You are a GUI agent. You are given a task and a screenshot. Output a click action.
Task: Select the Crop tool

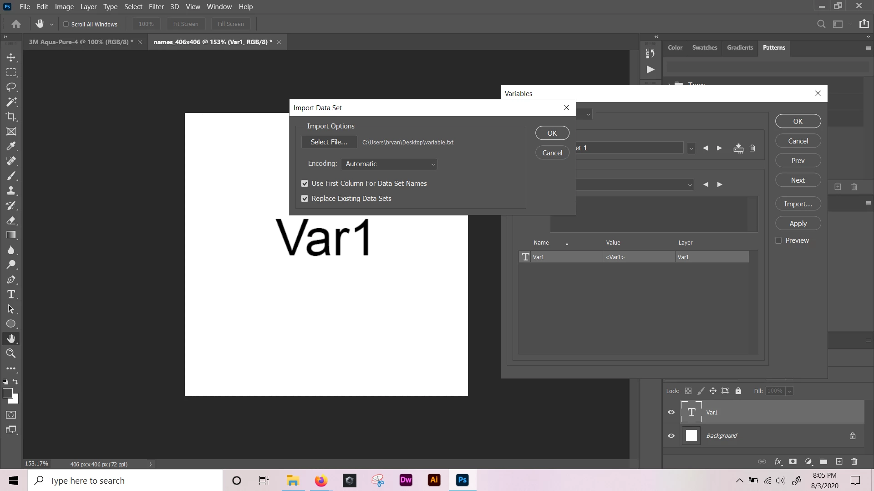pos(11,117)
